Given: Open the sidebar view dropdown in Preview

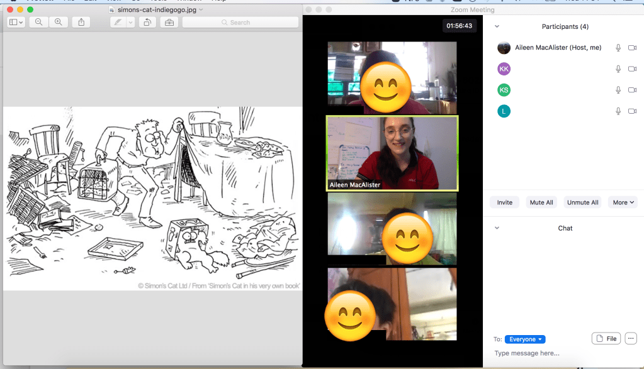Looking at the screenshot, I should 16,22.
